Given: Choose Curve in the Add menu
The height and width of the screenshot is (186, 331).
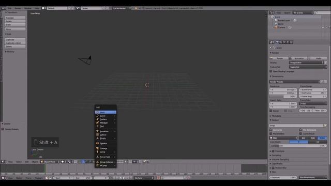Looking at the screenshot, I should pos(106,116).
